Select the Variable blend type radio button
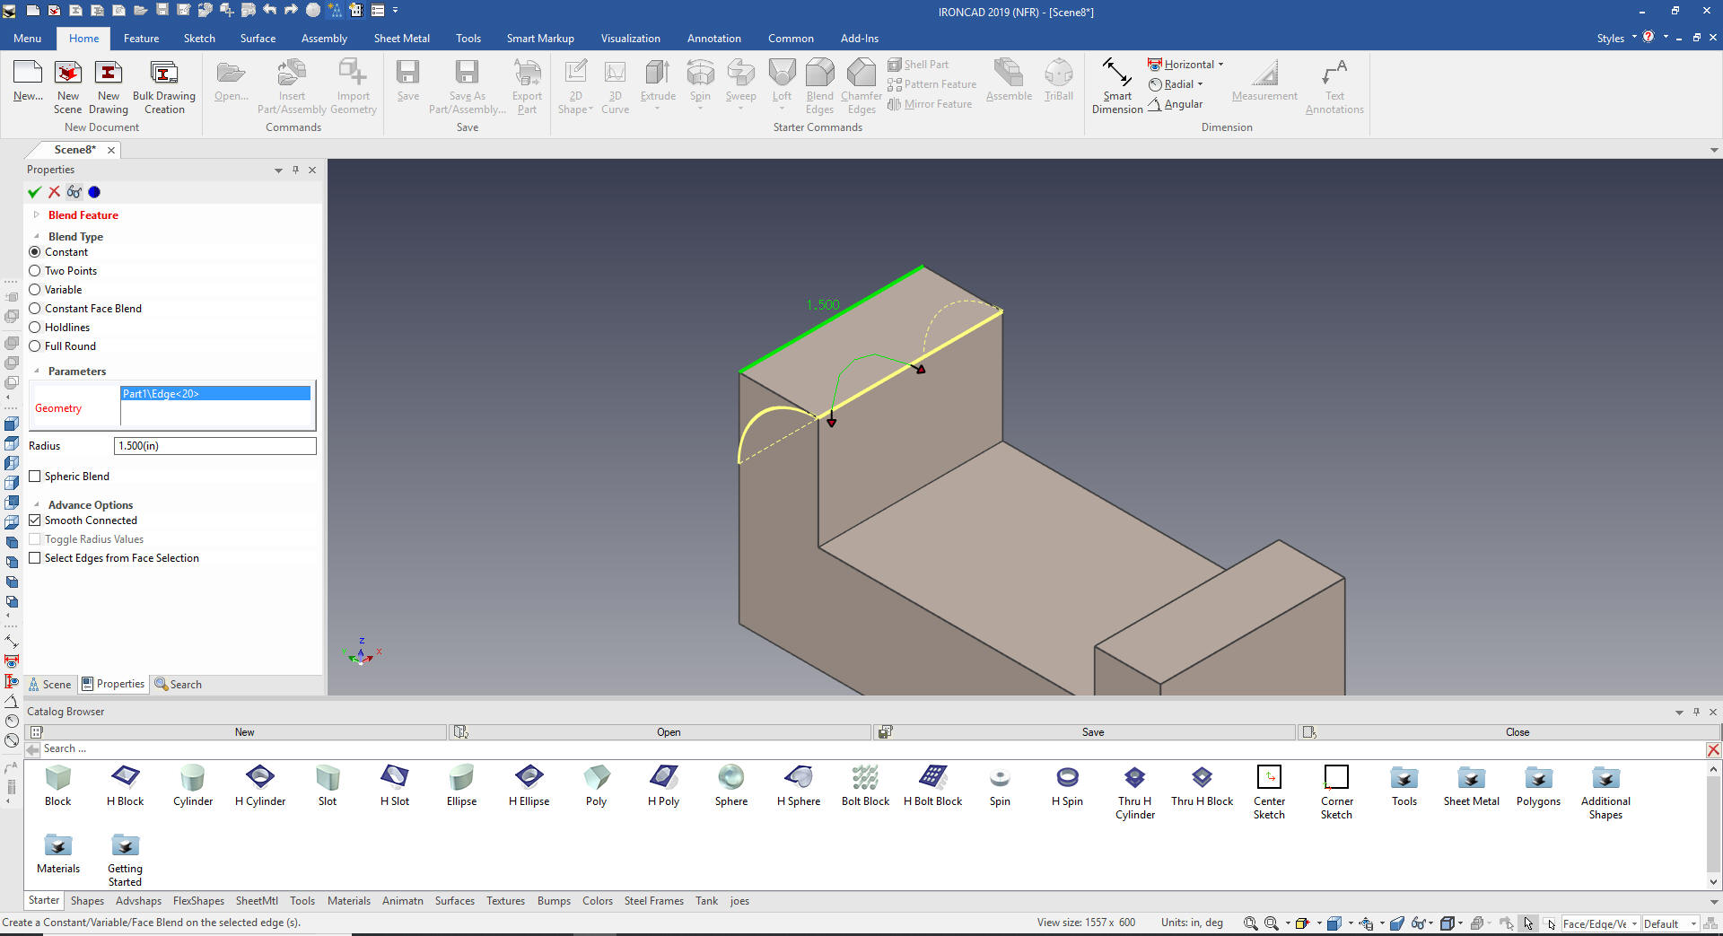Image resolution: width=1723 pixels, height=936 pixels. (x=35, y=290)
